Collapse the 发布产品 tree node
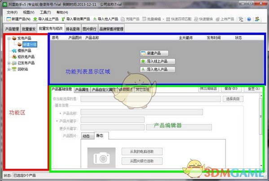 9,39
